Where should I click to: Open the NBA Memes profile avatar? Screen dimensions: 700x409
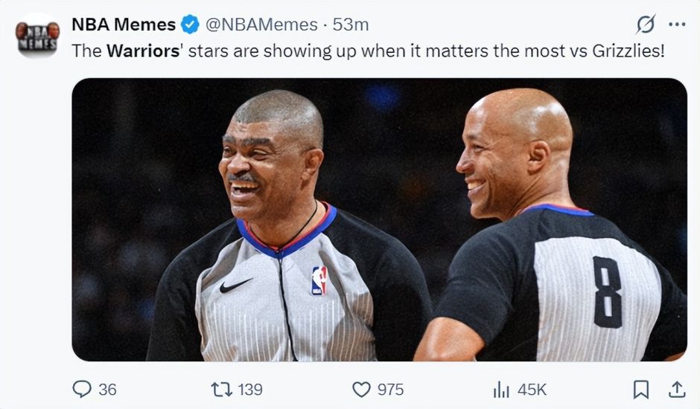pyautogui.click(x=37, y=35)
